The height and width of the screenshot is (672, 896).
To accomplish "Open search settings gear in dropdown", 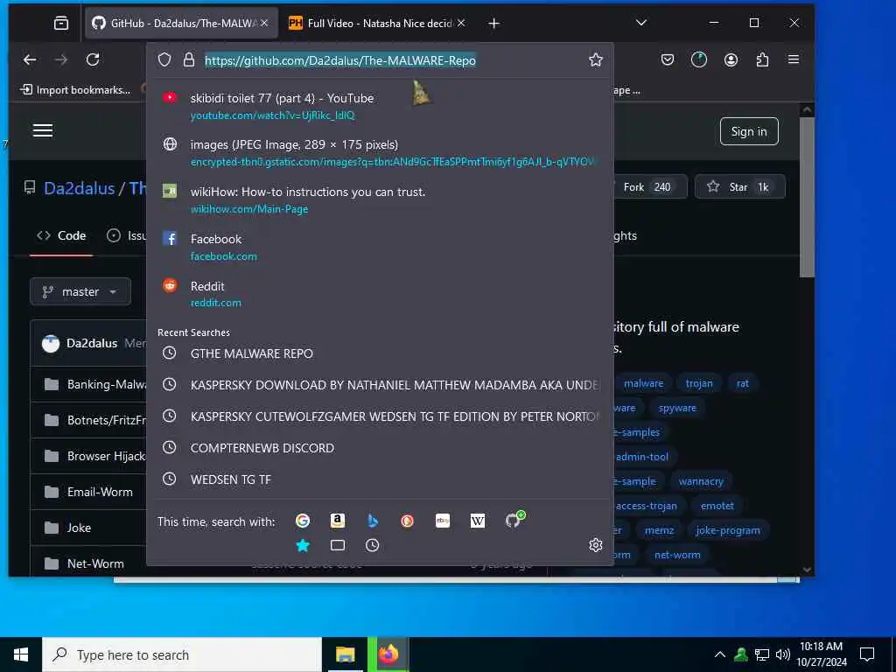I will point(595,545).
